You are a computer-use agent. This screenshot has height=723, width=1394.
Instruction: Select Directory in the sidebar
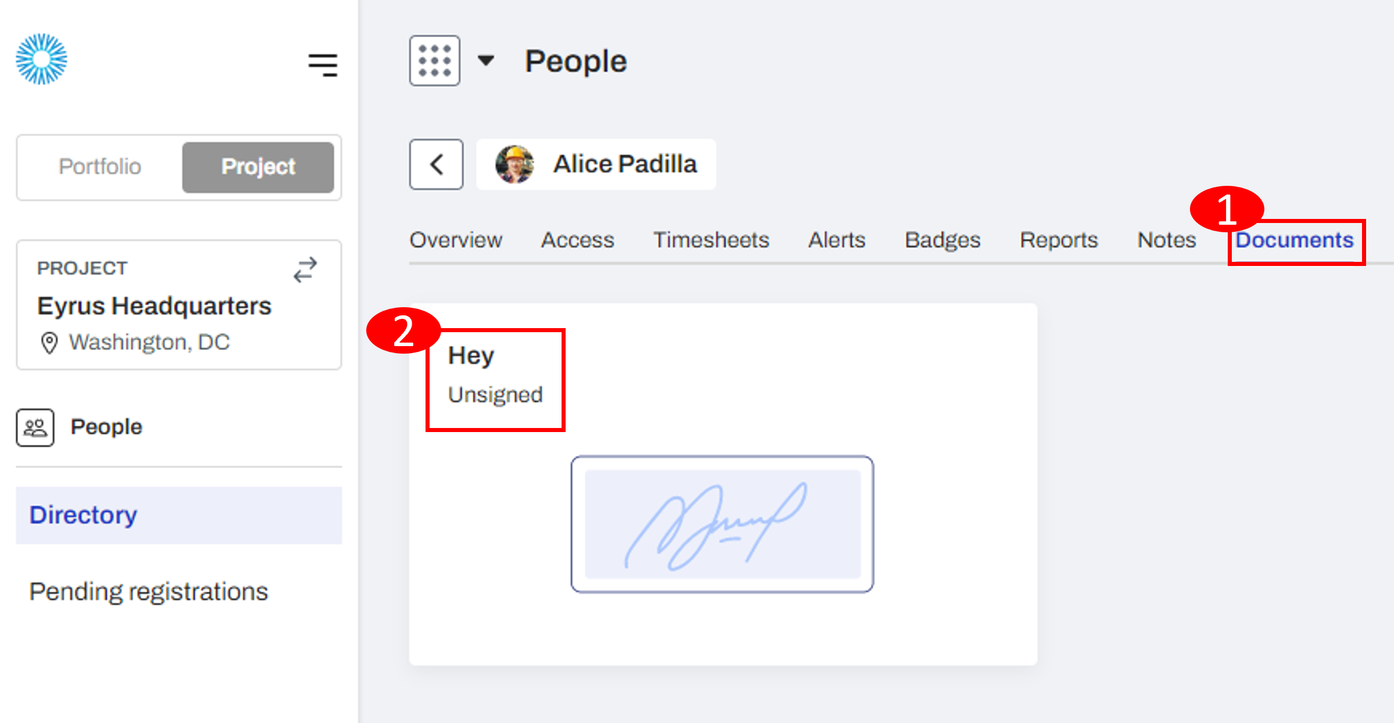tap(179, 515)
